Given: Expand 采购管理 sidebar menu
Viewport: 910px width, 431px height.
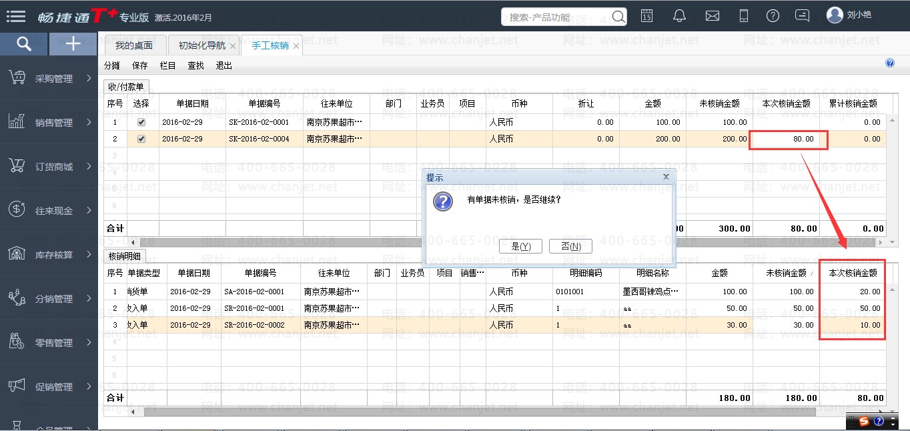Looking at the screenshot, I should coord(48,79).
